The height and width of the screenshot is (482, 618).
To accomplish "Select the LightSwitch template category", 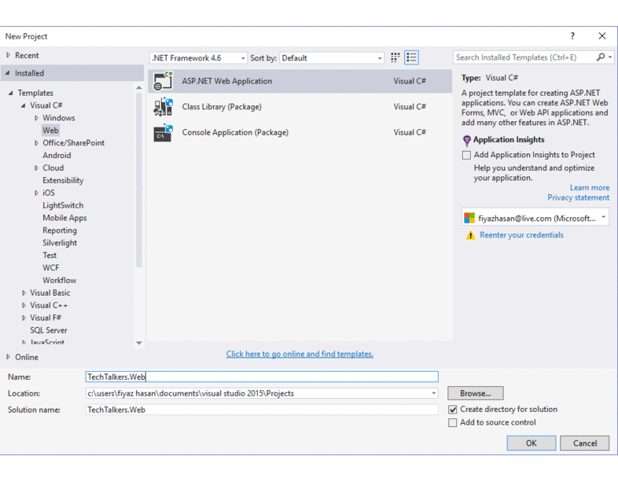I will 63,205.
